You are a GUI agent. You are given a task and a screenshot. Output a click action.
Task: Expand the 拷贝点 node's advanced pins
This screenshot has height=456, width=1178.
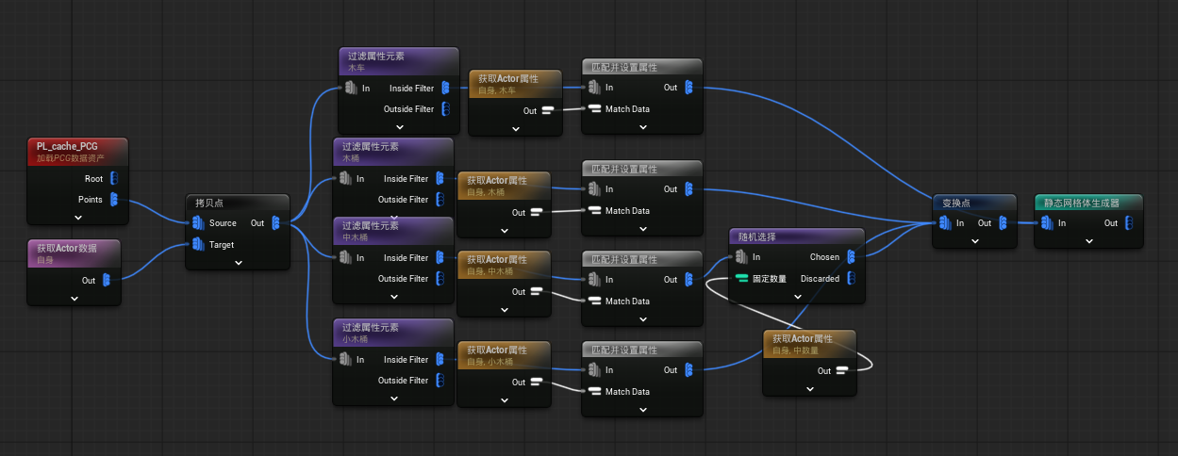(238, 263)
